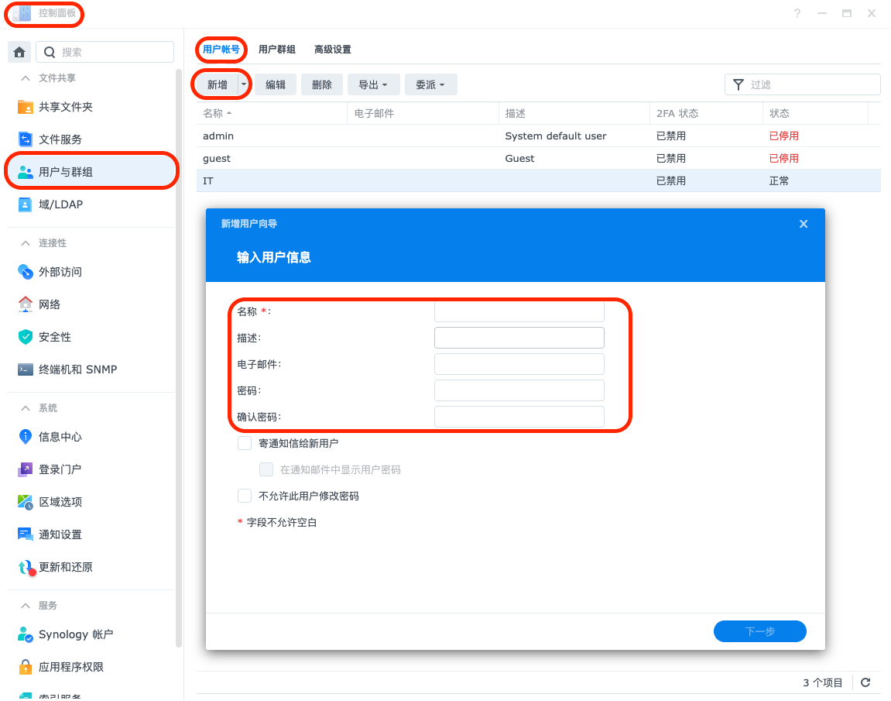This screenshot has height=701, width=891.
Task: Open External Access (外部访问) icon
Action: pyautogui.click(x=26, y=272)
